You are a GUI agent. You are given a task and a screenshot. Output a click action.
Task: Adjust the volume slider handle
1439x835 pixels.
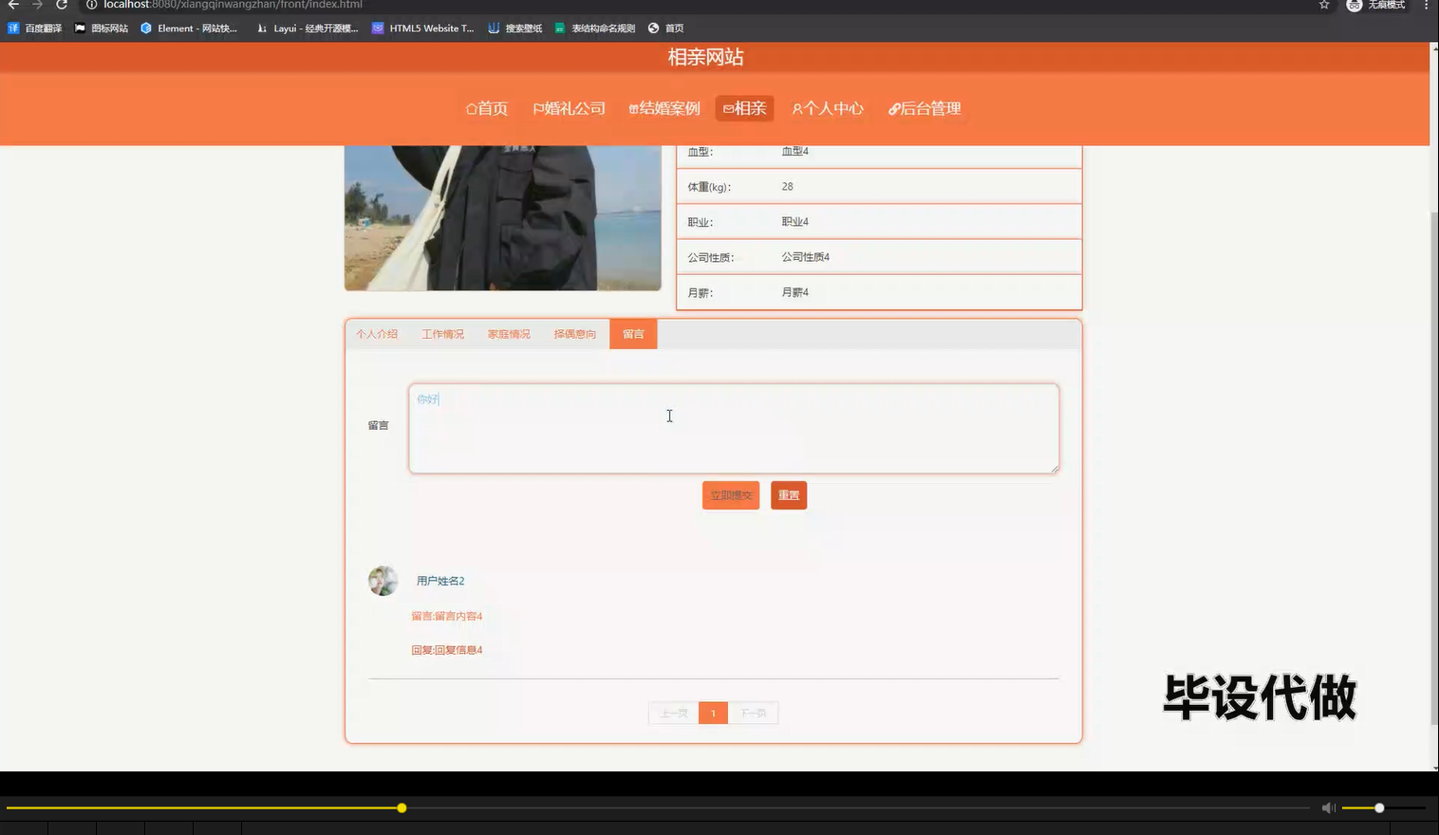pos(1379,807)
